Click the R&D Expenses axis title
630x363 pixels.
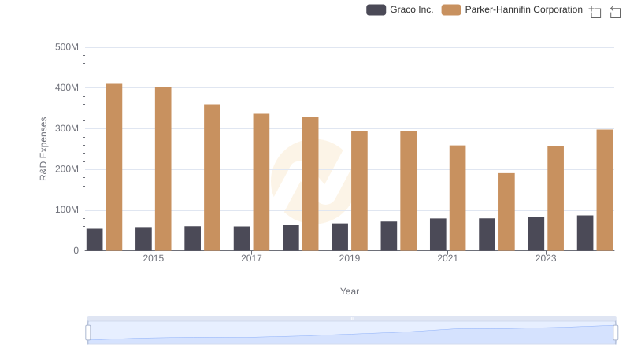coord(43,149)
